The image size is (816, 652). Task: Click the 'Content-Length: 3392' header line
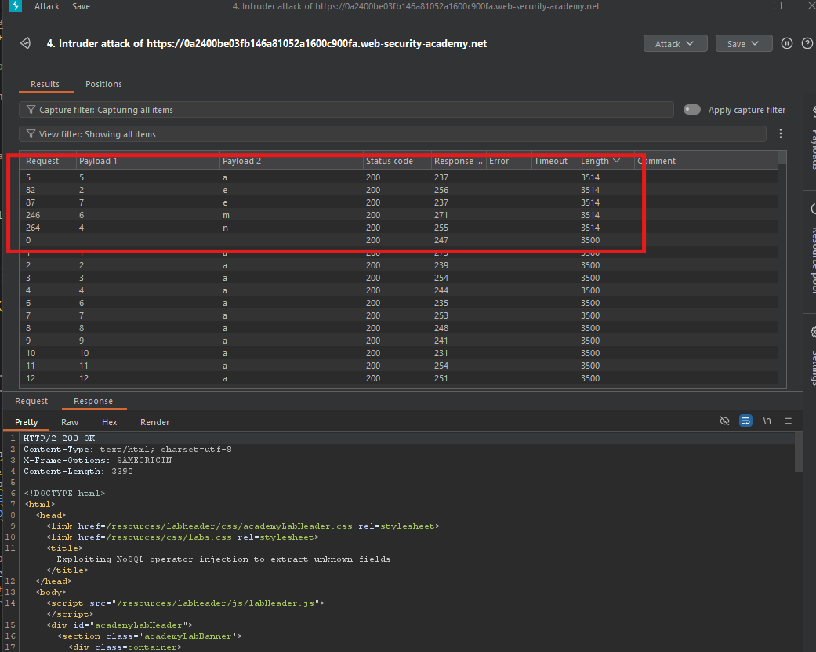[78, 472]
